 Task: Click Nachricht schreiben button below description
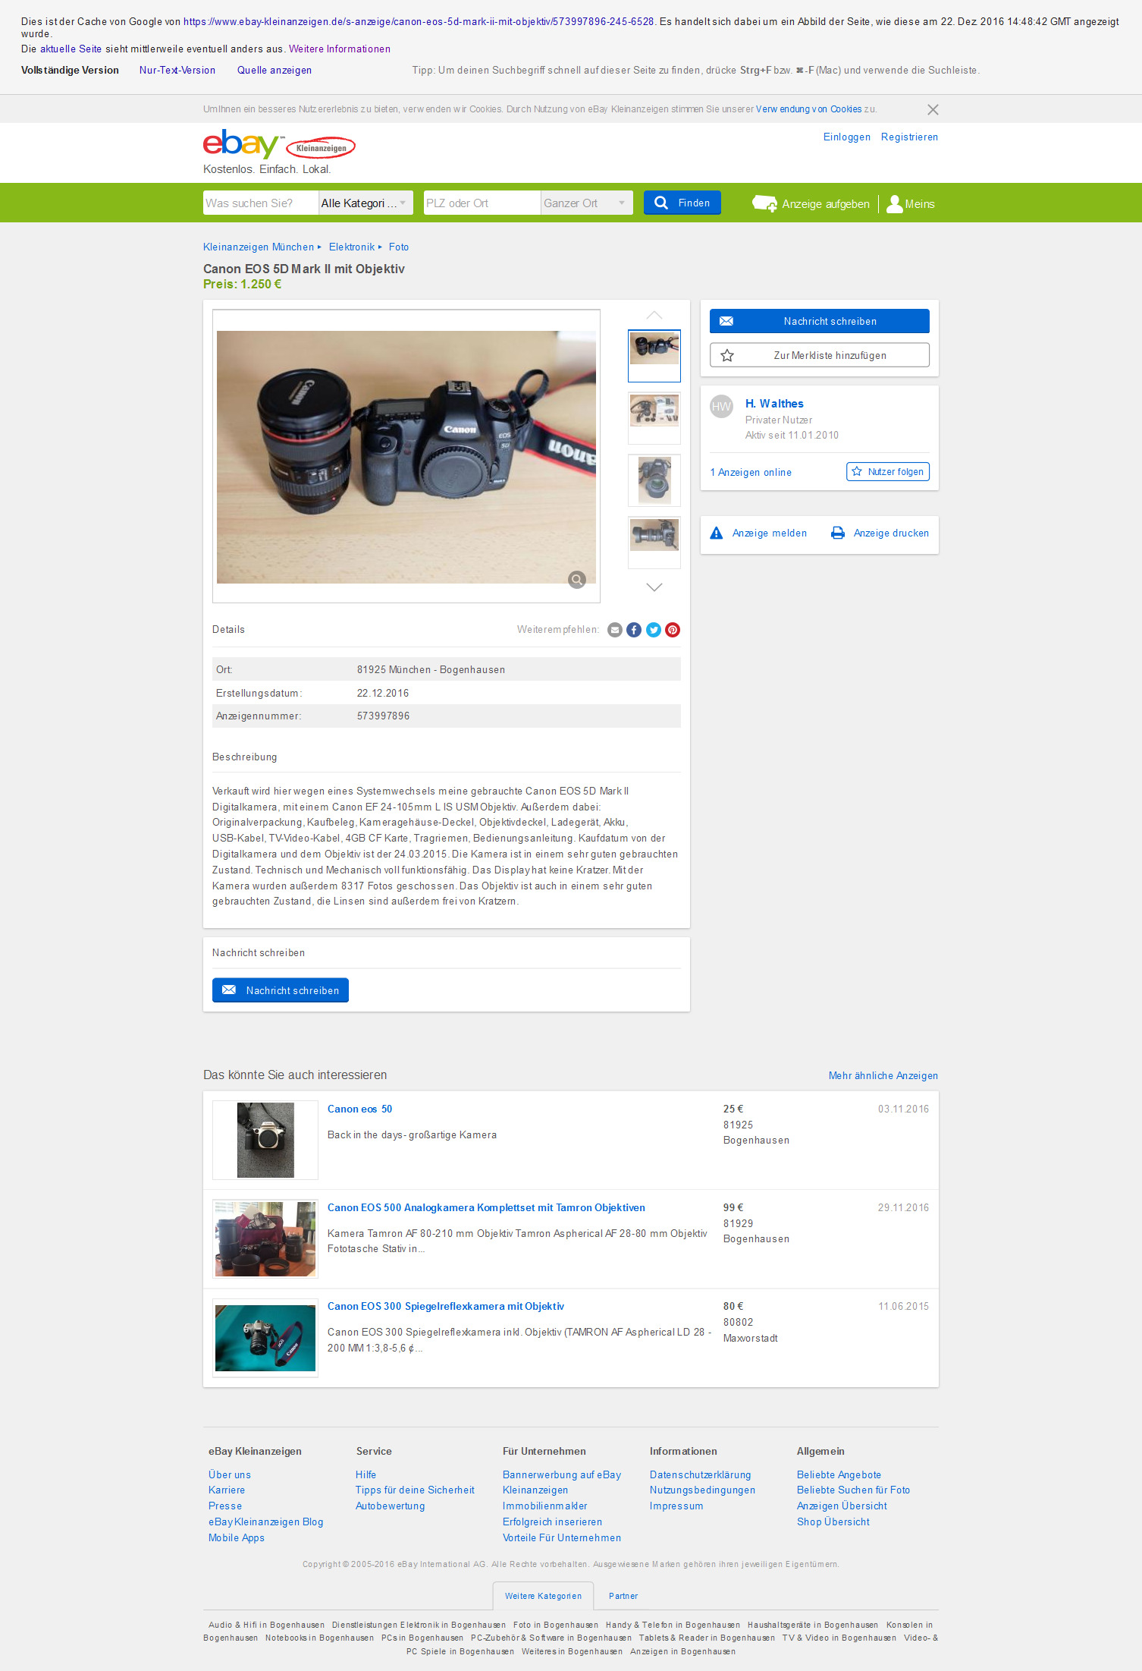click(281, 990)
